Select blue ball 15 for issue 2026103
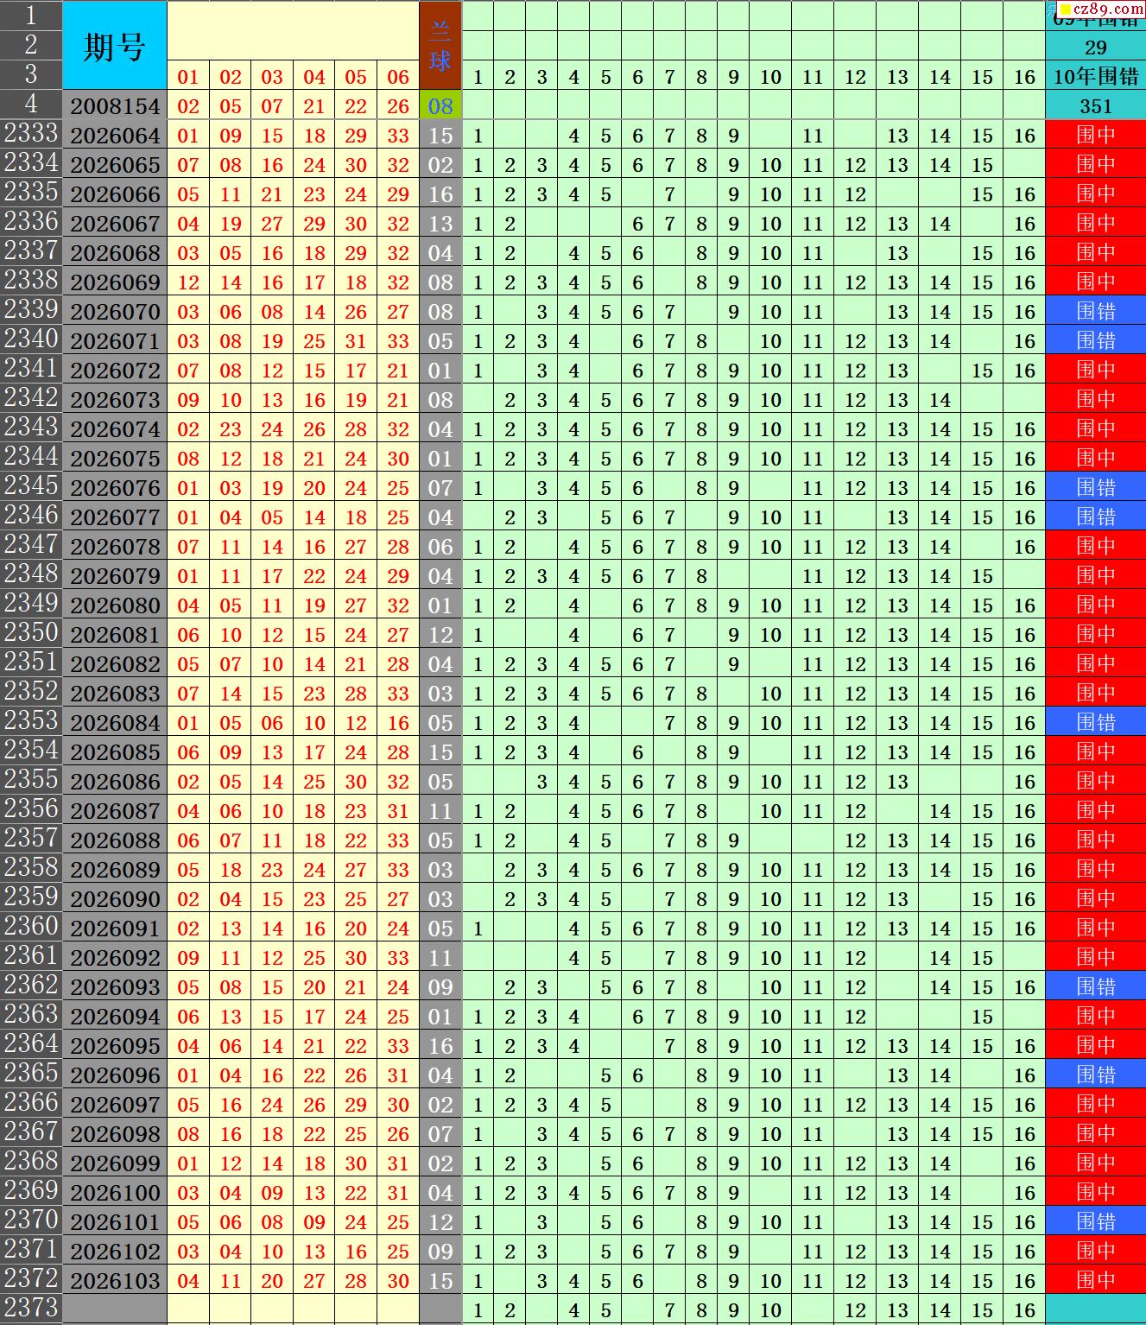Screen dimensions: 1146x1325 coord(440,1280)
